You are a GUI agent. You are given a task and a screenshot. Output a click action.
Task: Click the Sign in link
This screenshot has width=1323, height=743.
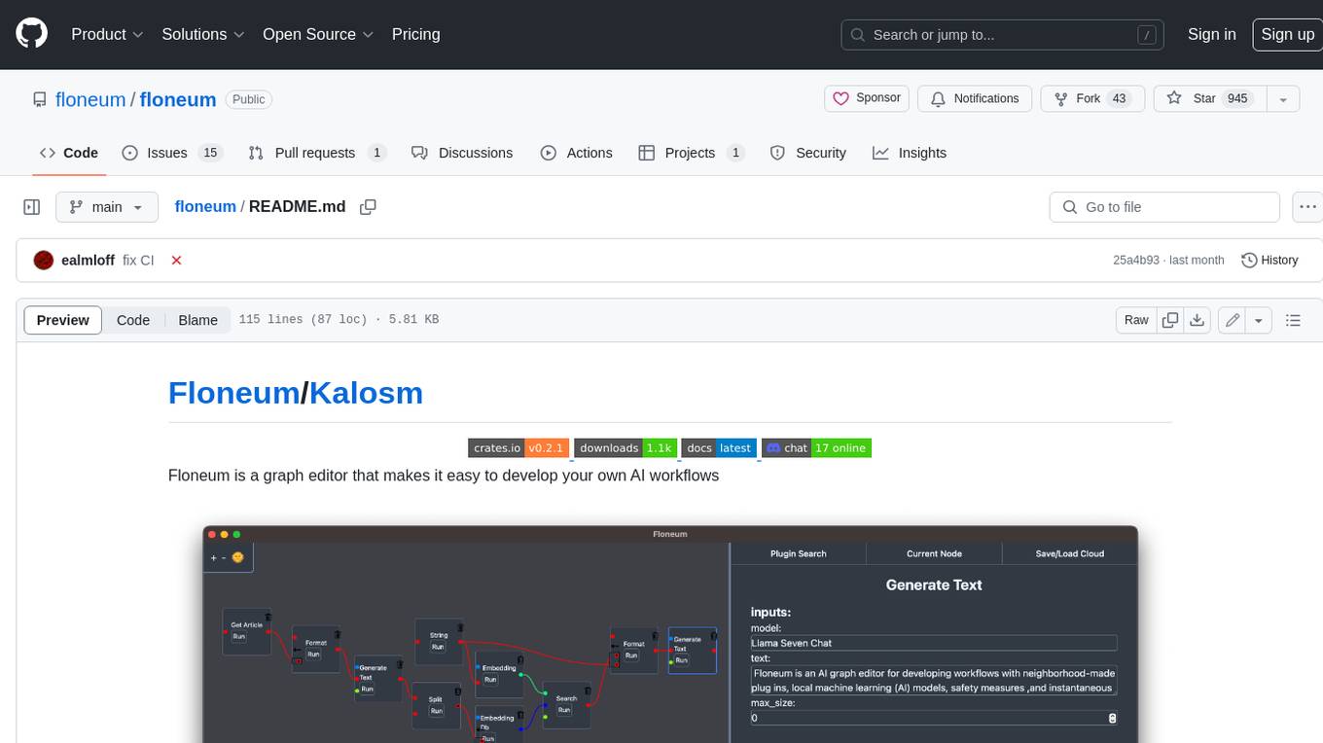tap(1212, 34)
